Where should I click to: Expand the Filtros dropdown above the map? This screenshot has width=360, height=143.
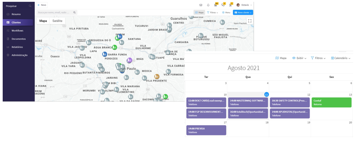(212, 13)
